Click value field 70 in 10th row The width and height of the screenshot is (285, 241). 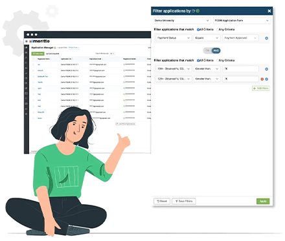[x=240, y=68]
